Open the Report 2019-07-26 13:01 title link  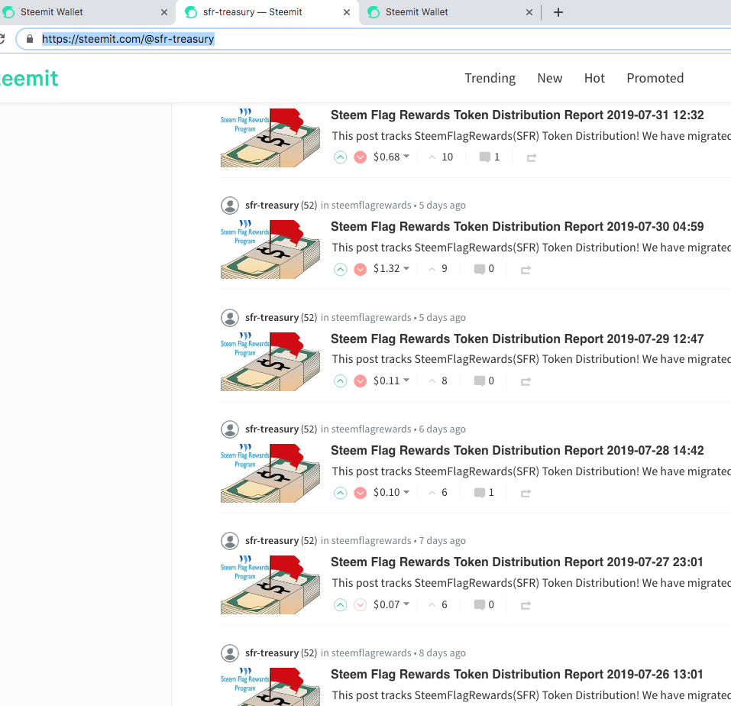click(x=516, y=674)
